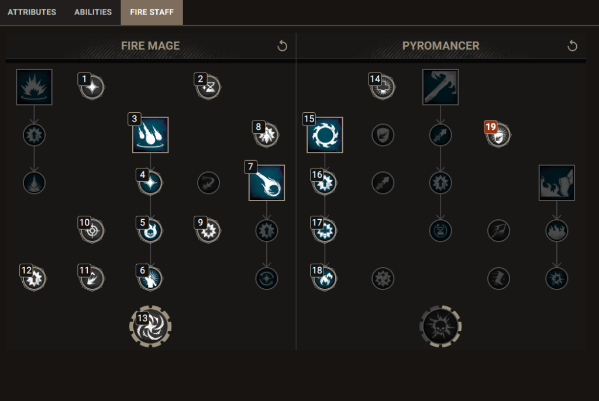The height and width of the screenshot is (401, 599).
Task: Click the healing cross node 14
Action: click(383, 87)
